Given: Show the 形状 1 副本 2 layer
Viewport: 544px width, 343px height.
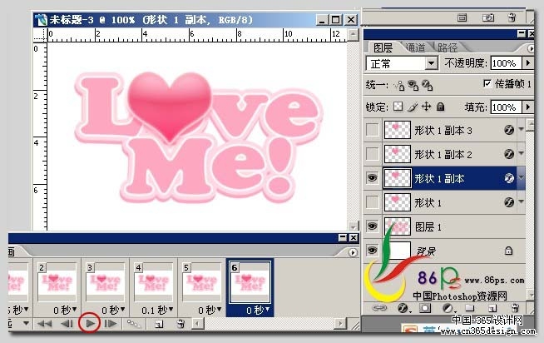Looking at the screenshot, I should click(x=373, y=154).
